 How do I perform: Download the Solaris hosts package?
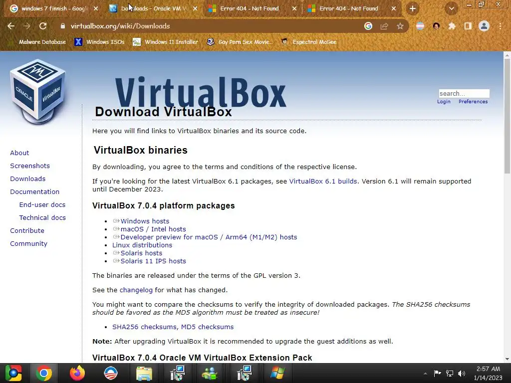(141, 253)
